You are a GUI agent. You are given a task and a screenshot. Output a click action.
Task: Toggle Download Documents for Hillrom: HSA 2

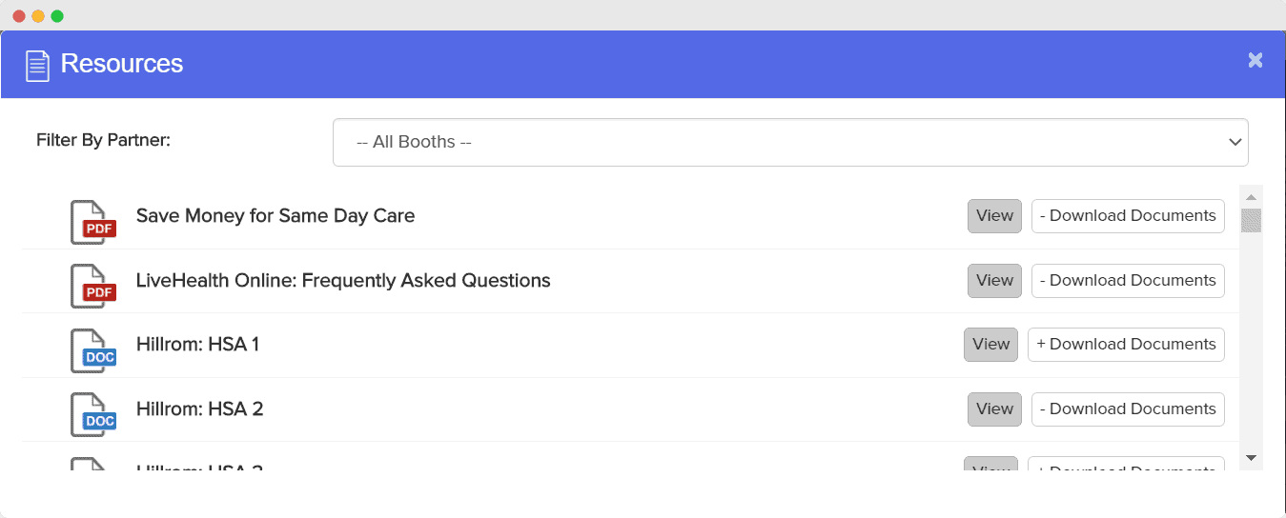(1128, 409)
